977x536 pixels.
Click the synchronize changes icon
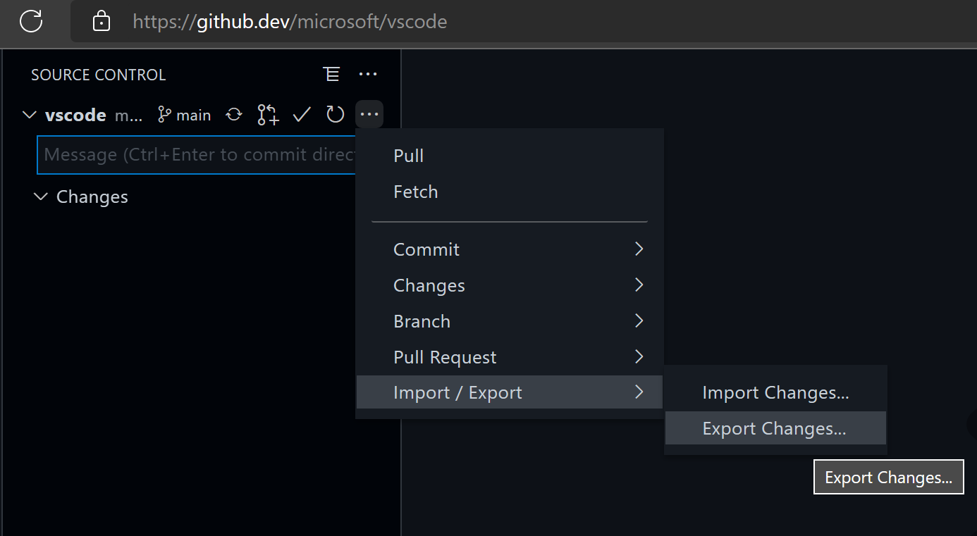[x=234, y=114]
